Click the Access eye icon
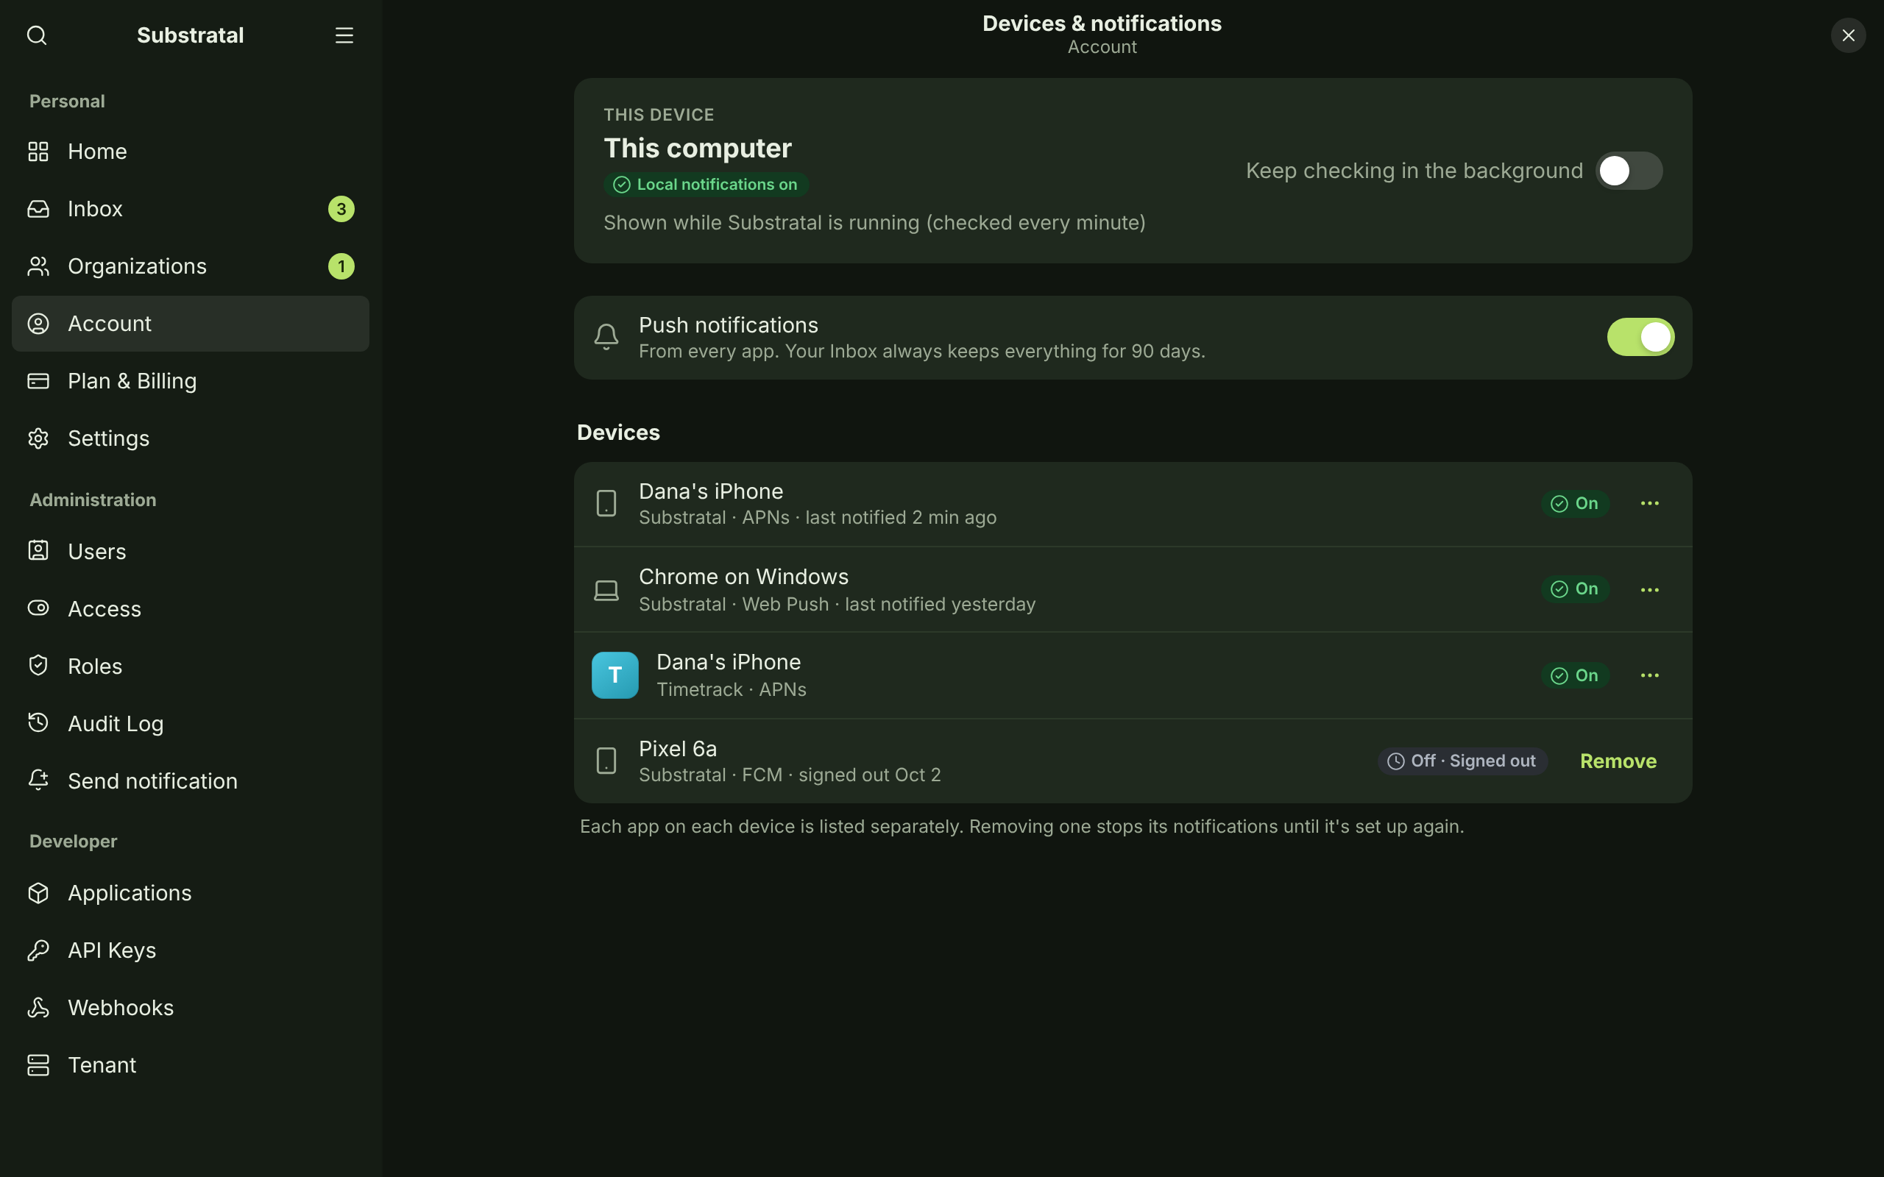 (x=38, y=608)
